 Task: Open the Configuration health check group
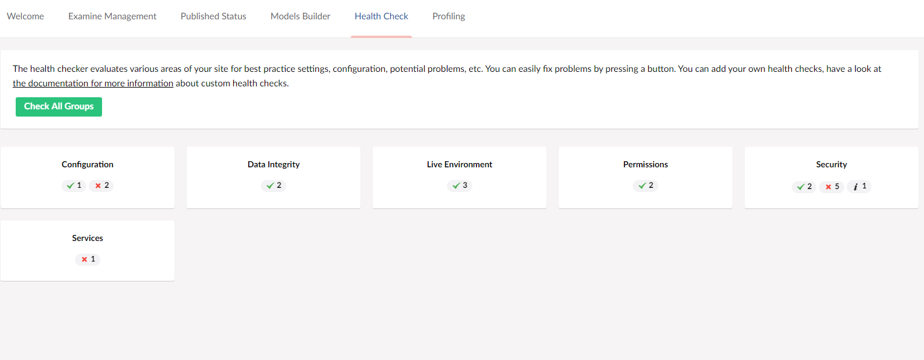click(x=88, y=178)
